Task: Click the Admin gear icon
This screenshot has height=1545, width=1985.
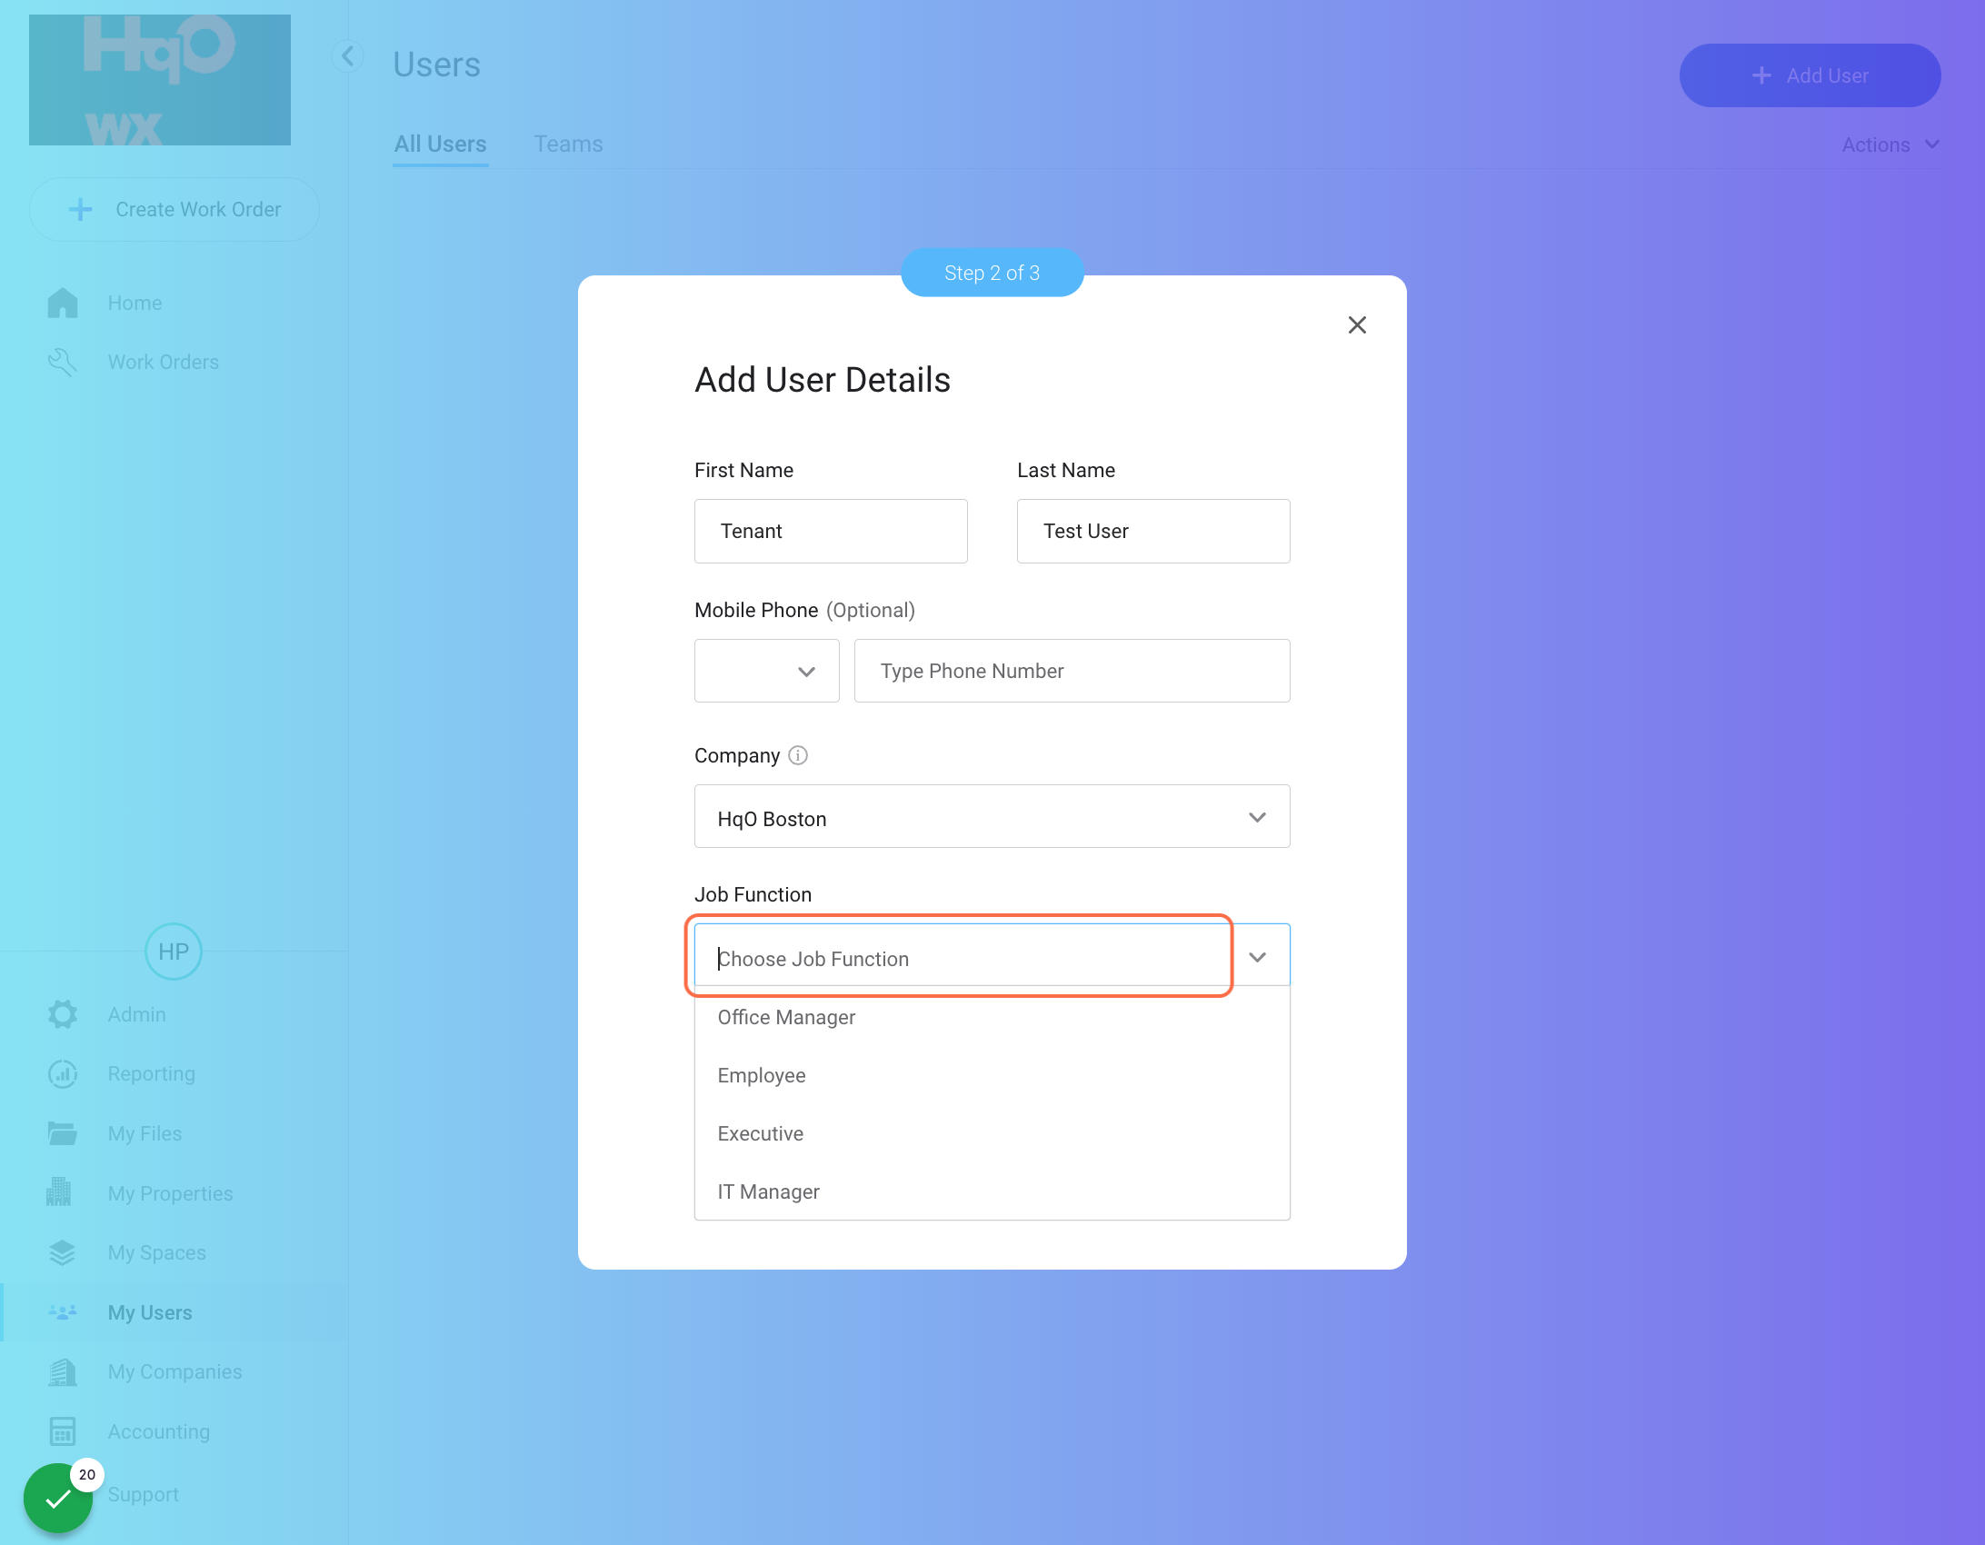Action: (x=62, y=1014)
